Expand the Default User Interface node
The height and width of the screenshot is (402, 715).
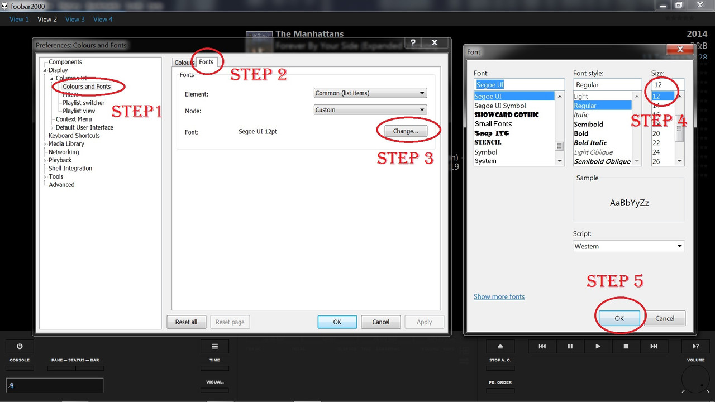(52, 128)
